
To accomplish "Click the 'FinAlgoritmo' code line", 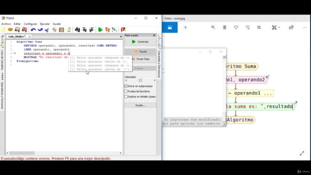I will click(x=27, y=61).
